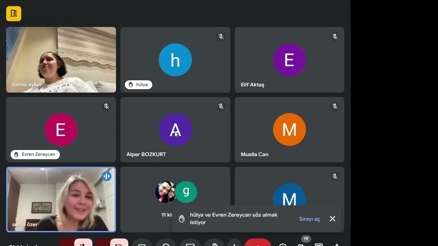
Task: Dismiss the raise-hand notification with X
Action: pyautogui.click(x=332, y=219)
